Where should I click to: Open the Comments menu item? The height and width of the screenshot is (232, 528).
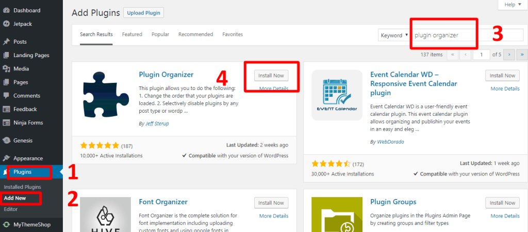31,96
